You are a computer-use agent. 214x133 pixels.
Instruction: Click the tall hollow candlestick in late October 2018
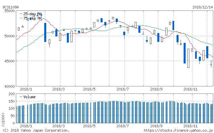pos(188,58)
